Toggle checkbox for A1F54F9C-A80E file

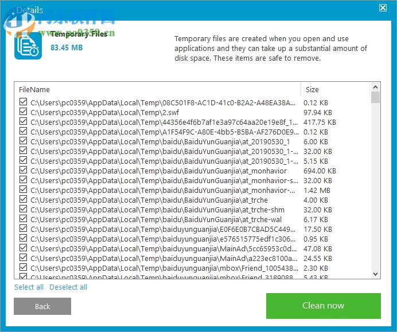(x=23, y=131)
